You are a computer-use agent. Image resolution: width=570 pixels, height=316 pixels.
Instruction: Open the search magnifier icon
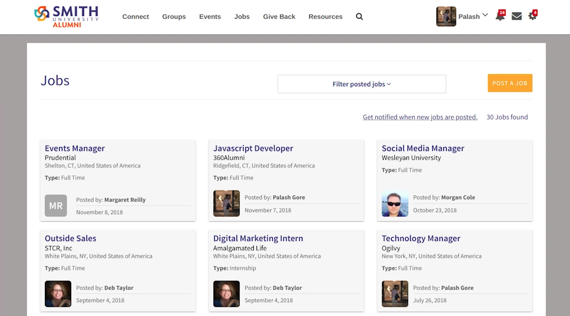[359, 16]
